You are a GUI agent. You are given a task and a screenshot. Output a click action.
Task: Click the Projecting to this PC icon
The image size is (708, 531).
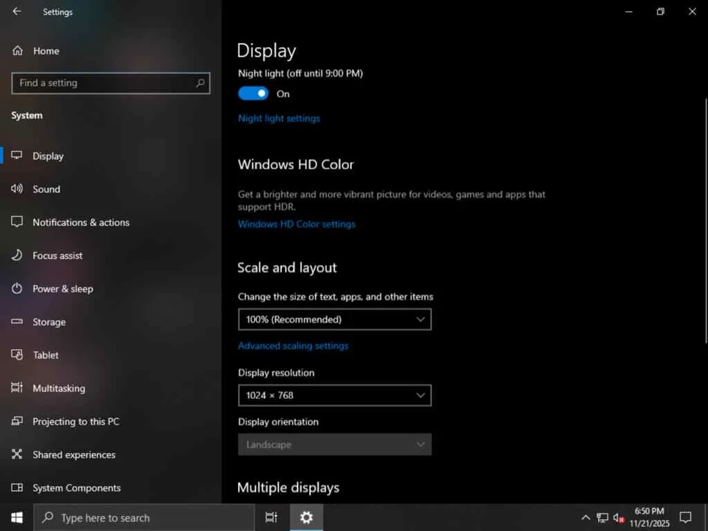17,421
